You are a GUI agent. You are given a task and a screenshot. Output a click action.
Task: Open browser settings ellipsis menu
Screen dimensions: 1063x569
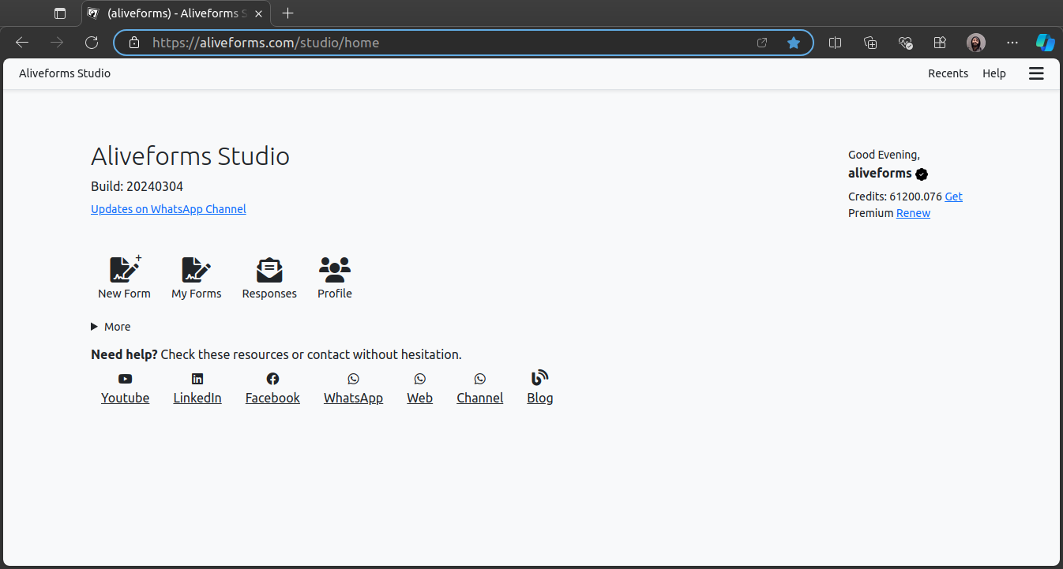click(1012, 43)
